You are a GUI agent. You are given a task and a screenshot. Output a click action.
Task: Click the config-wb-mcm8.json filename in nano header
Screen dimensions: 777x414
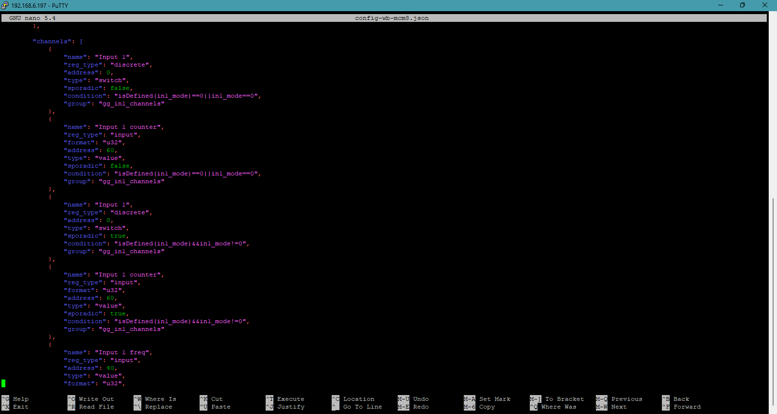tap(391, 18)
